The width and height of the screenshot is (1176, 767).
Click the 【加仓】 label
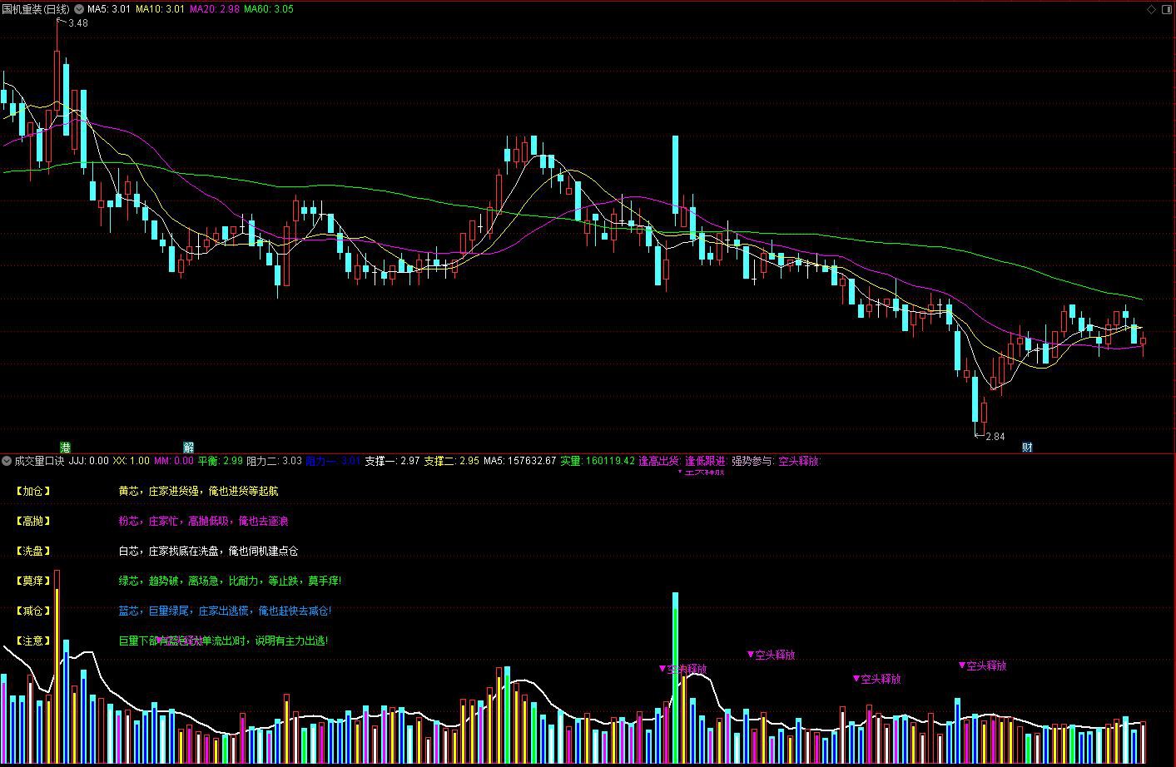click(x=32, y=491)
